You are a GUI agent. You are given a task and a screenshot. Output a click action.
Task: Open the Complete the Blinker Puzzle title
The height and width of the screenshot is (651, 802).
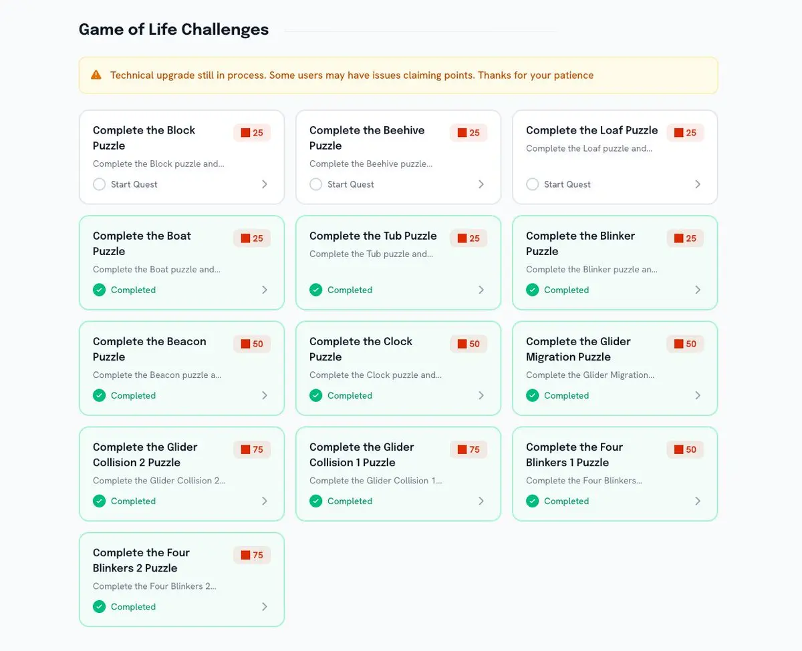tap(580, 243)
